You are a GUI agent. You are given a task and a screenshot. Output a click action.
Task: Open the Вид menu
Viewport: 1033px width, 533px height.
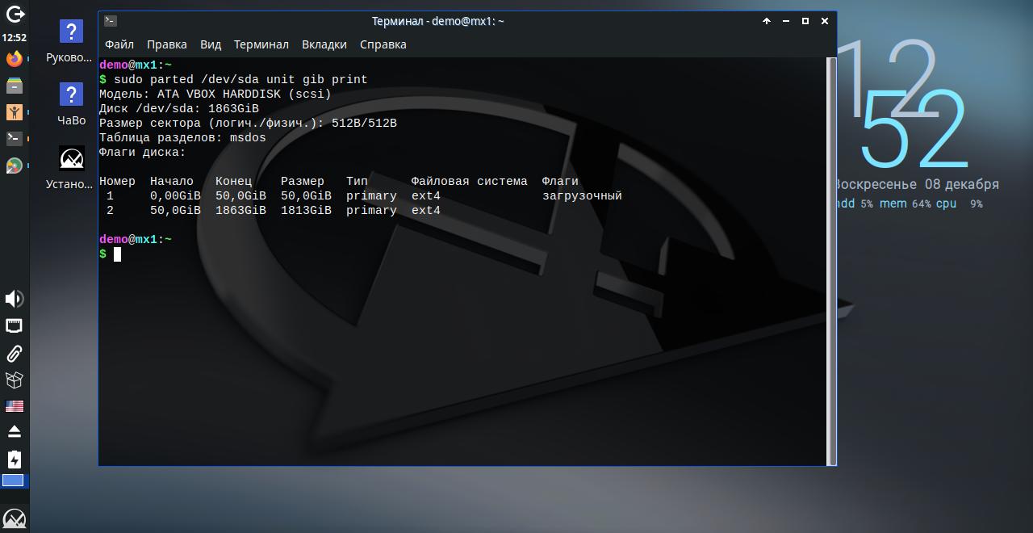(211, 44)
